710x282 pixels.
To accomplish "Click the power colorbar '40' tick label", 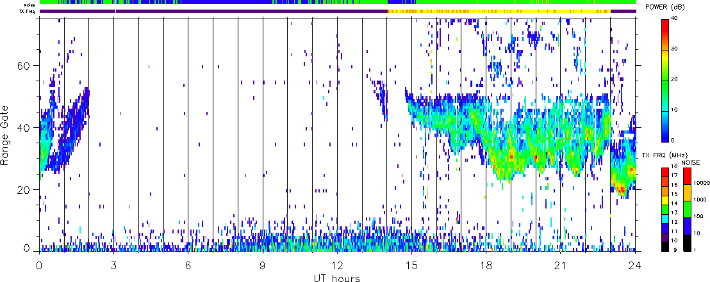I will pyautogui.click(x=675, y=19).
